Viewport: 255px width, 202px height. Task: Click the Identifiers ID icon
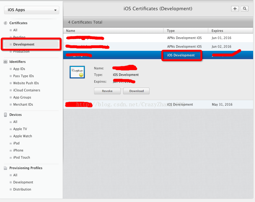click(5, 62)
